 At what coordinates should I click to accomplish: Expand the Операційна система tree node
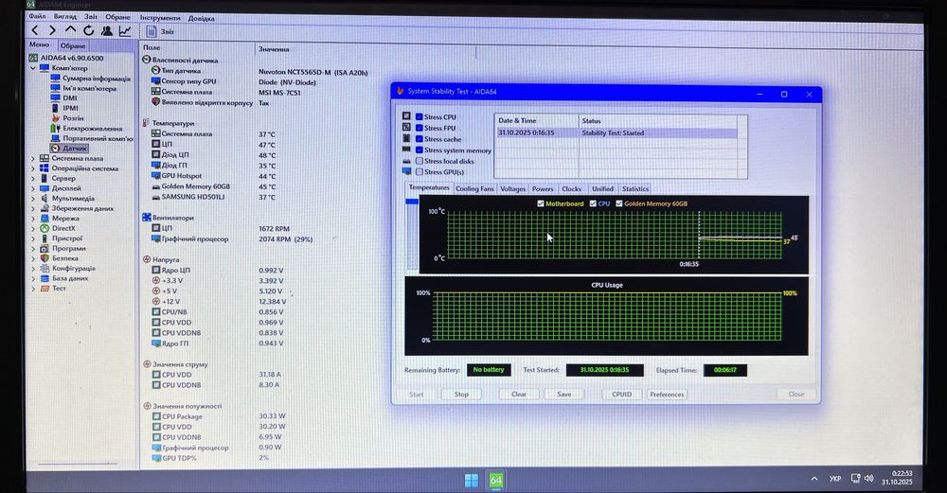click(33, 168)
